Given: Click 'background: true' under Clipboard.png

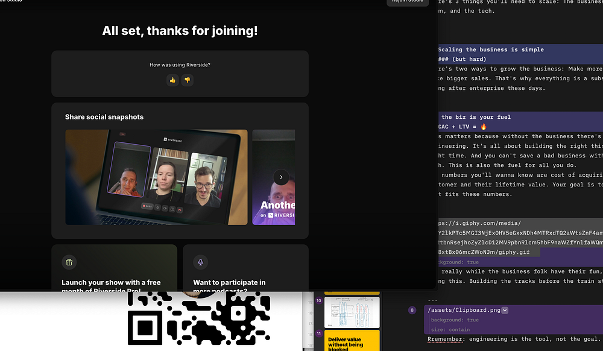Looking at the screenshot, I should tap(455, 320).
